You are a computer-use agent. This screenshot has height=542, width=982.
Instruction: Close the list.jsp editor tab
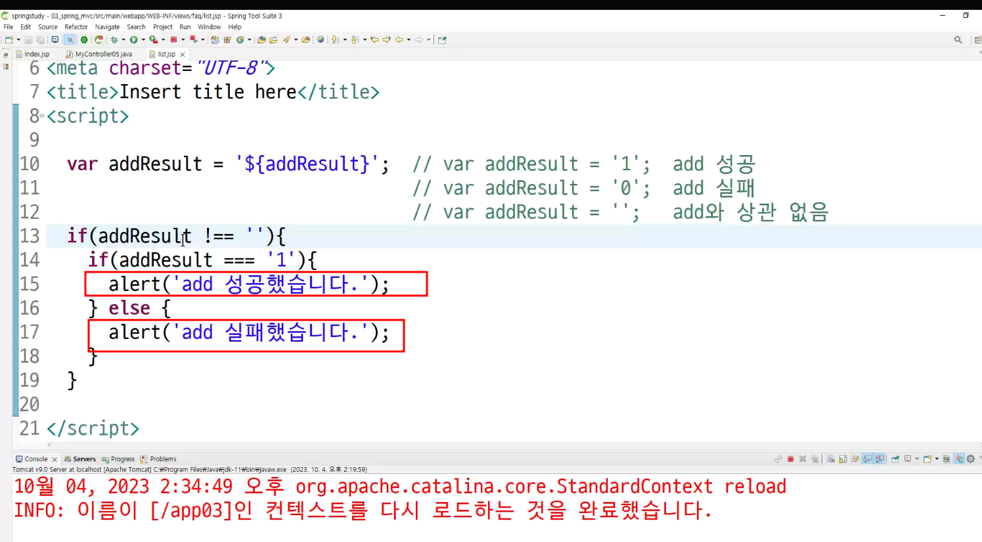(x=183, y=54)
